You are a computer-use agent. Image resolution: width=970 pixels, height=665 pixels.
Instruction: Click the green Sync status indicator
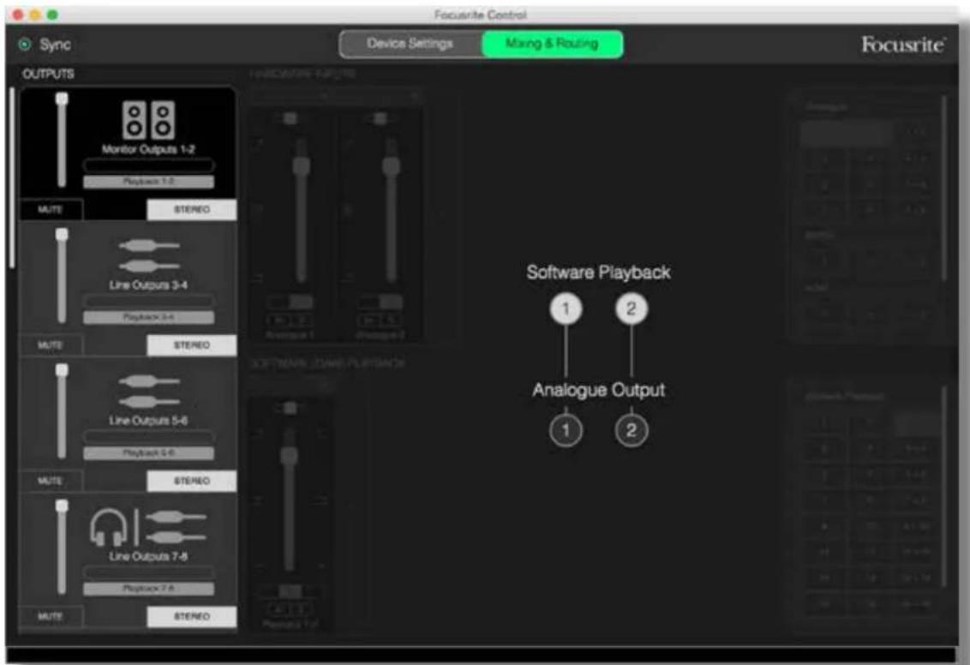point(25,44)
